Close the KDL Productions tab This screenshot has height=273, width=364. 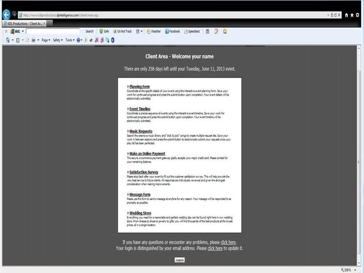tap(44, 24)
